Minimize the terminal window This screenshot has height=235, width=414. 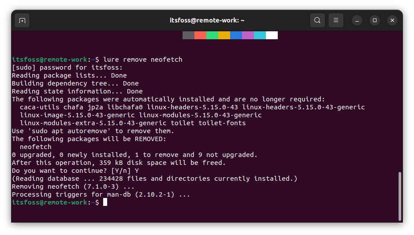(357, 20)
